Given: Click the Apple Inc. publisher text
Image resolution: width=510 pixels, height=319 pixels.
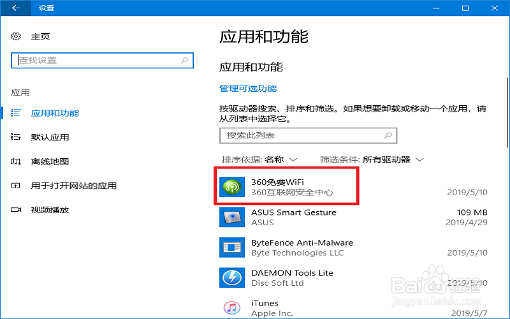Looking at the screenshot, I should (272, 313).
